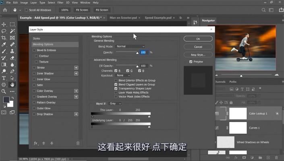
Task: Click the Fill Screen button
Action: coord(102,10)
